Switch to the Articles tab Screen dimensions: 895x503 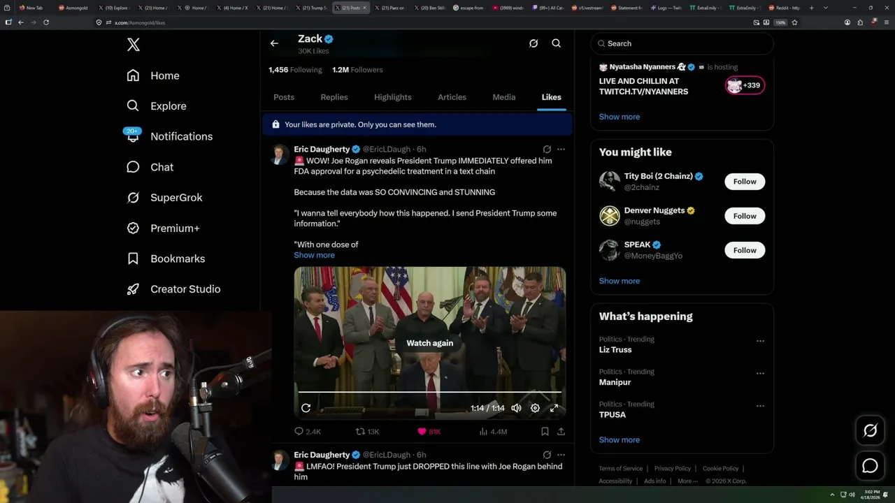[x=452, y=97]
